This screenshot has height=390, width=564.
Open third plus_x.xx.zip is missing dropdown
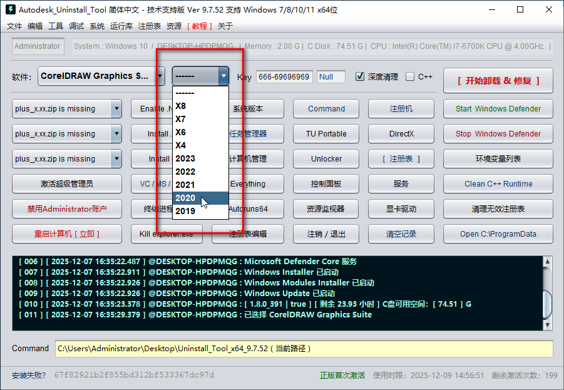click(67, 158)
